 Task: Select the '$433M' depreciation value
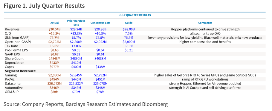[54, 63]
